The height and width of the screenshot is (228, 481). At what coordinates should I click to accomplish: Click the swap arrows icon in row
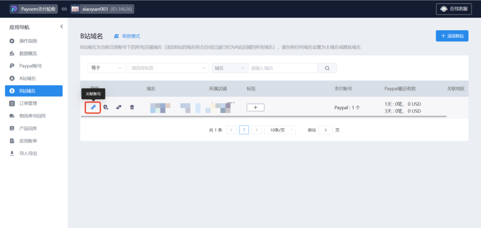[x=119, y=107]
